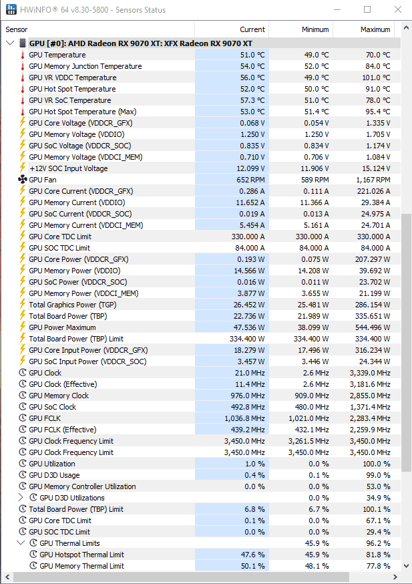Click lightning icon of GPU Core Power (VDDCR_GFX)

point(23,259)
